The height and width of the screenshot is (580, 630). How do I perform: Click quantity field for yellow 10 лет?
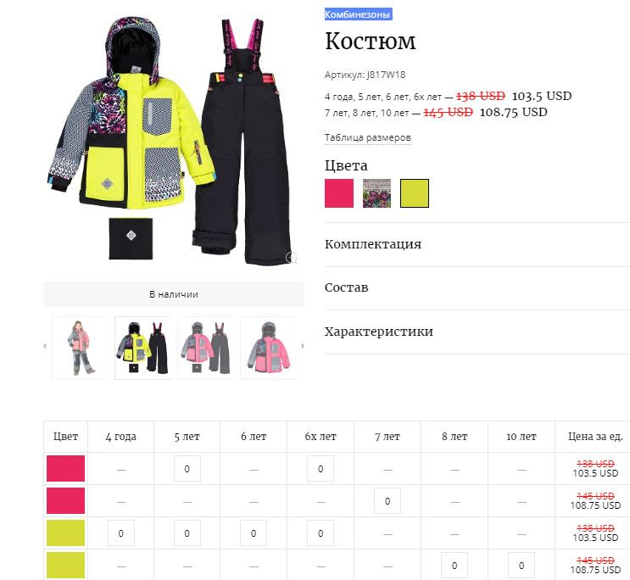coord(521,565)
